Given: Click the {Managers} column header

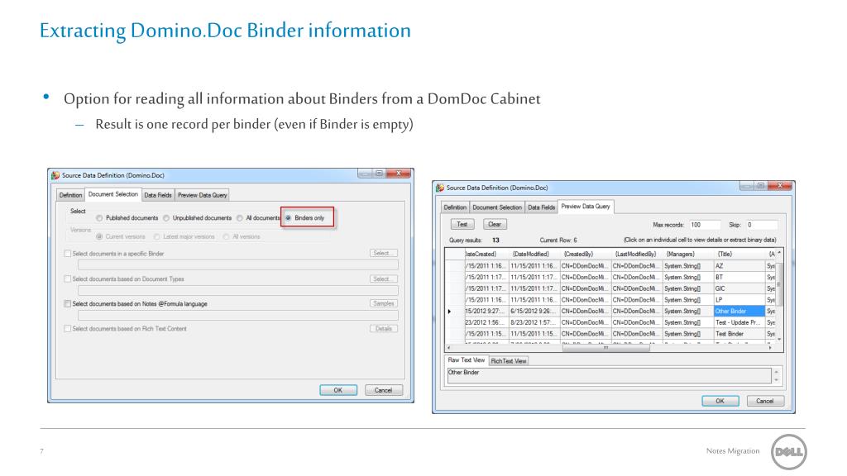Looking at the screenshot, I should click(688, 255).
